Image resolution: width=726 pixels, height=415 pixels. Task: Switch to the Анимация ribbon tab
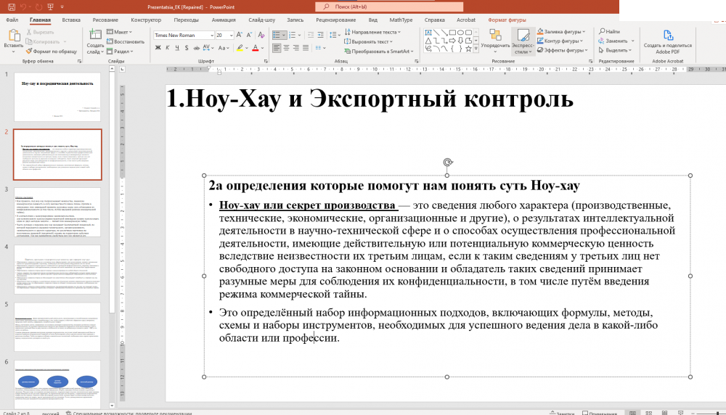(224, 20)
